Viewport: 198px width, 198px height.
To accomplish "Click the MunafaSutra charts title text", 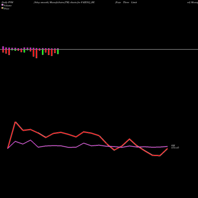I will (64, 2).
